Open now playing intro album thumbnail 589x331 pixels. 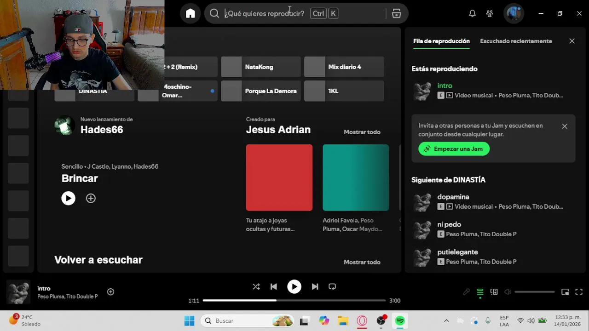[x=18, y=292]
